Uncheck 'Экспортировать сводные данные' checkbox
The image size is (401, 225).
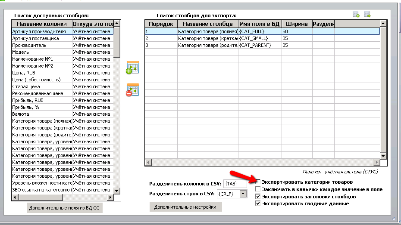(x=258, y=203)
